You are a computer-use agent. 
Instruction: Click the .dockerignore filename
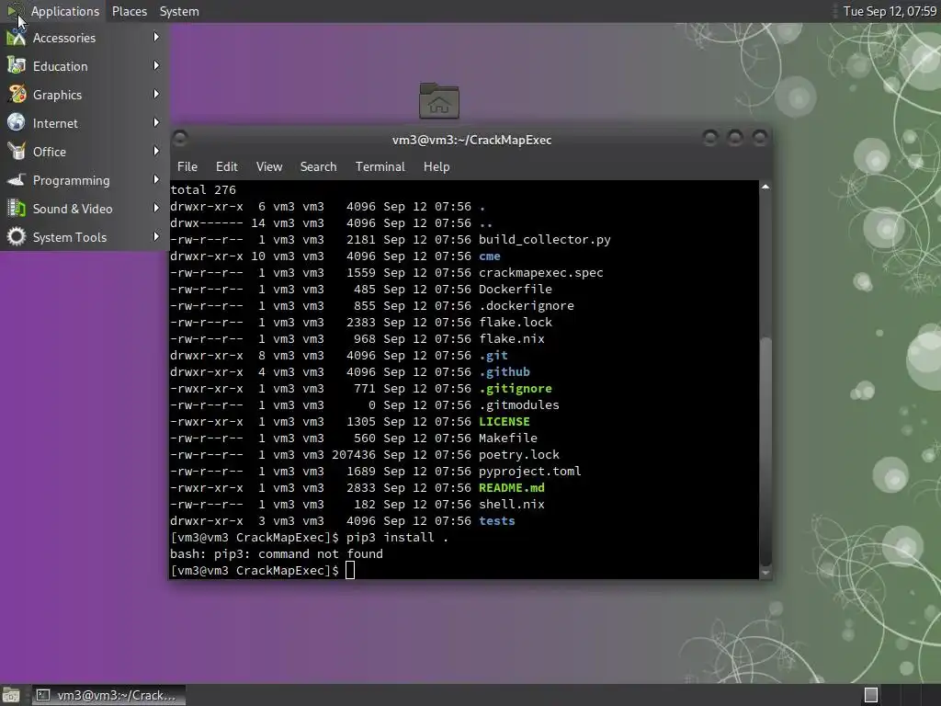point(527,305)
